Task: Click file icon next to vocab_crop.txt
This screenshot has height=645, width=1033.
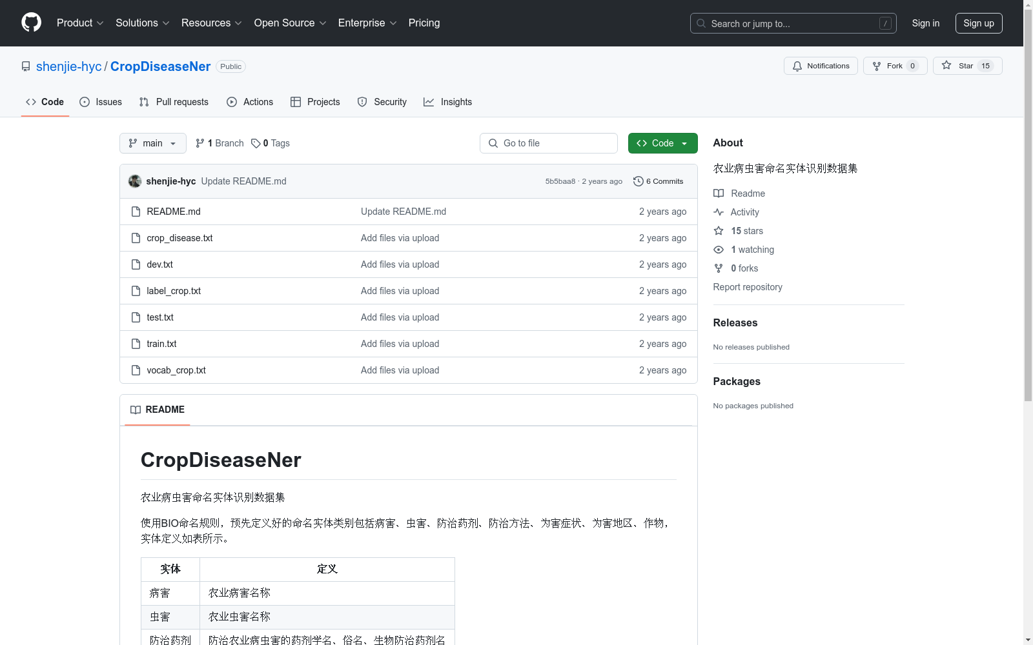Action: click(136, 370)
